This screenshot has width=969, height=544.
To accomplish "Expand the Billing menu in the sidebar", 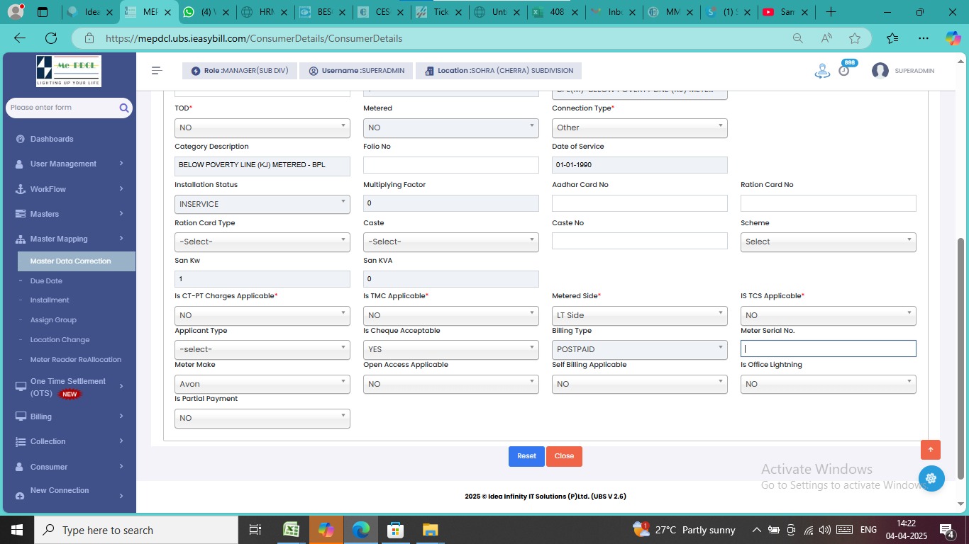I will pos(70,416).
